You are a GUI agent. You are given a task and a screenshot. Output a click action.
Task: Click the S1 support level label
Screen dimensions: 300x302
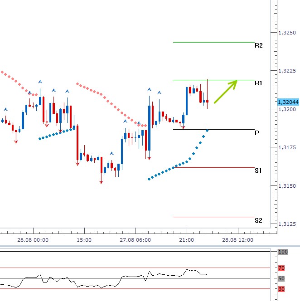click(x=258, y=170)
